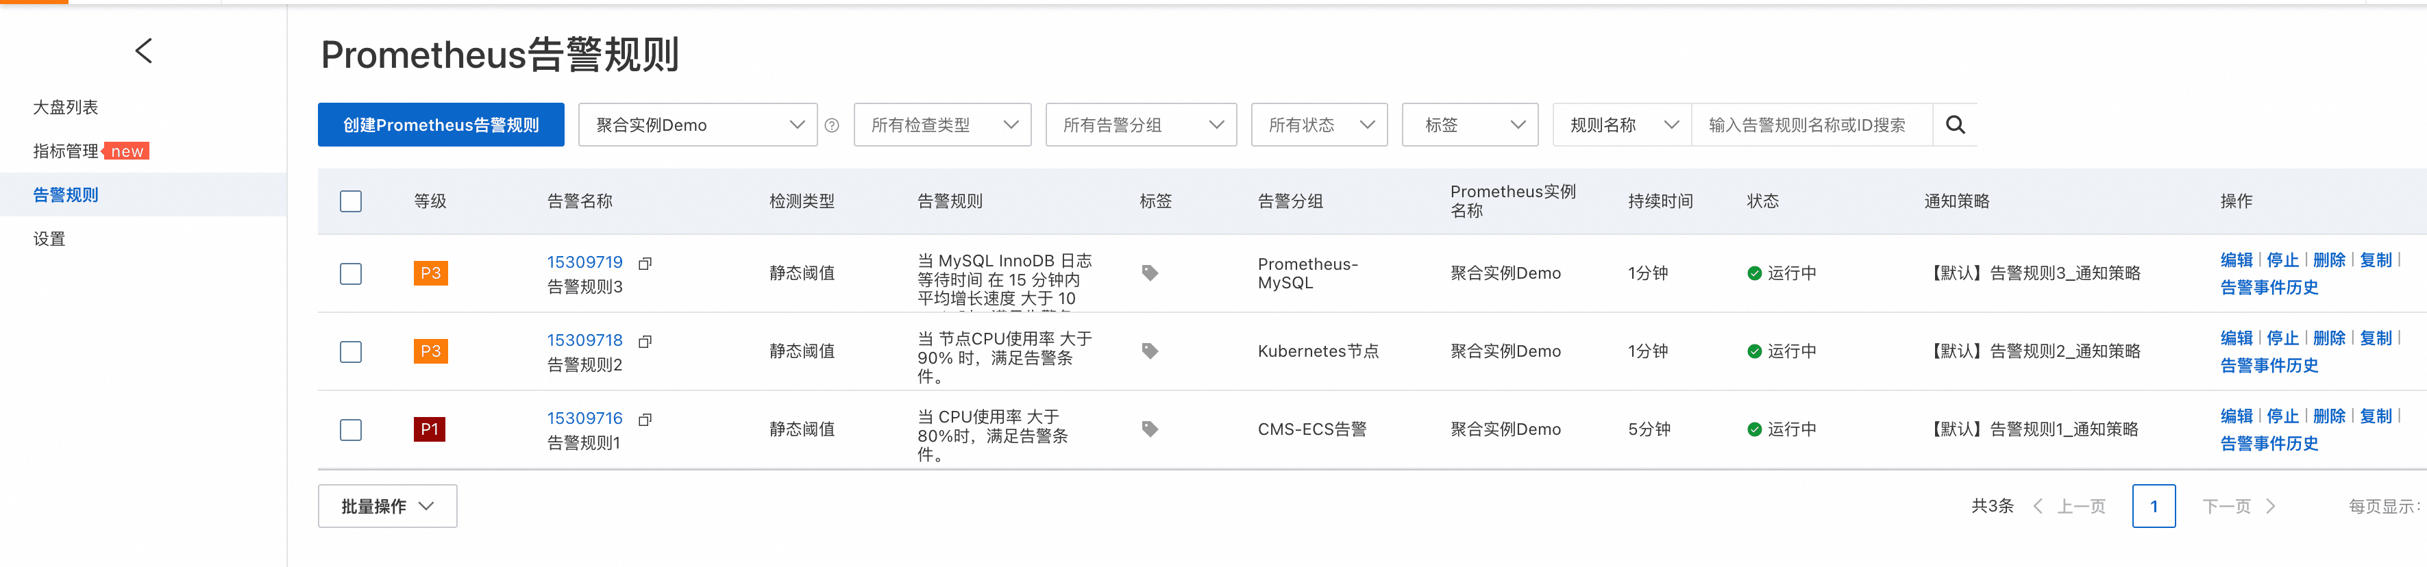Viewport: 2427px width, 567px height.
Task: Copy alert ID 15309716 with copy icon
Action: pyautogui.click(x=645, y=419)
